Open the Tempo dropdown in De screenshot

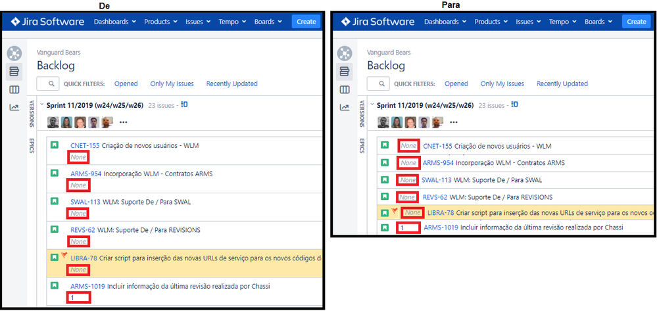tap(233, 22)
